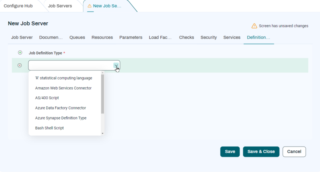The height and width of the screenshot is (172, 320).
Task: Open the Parameters tab
Action: [x=131, y=37]
